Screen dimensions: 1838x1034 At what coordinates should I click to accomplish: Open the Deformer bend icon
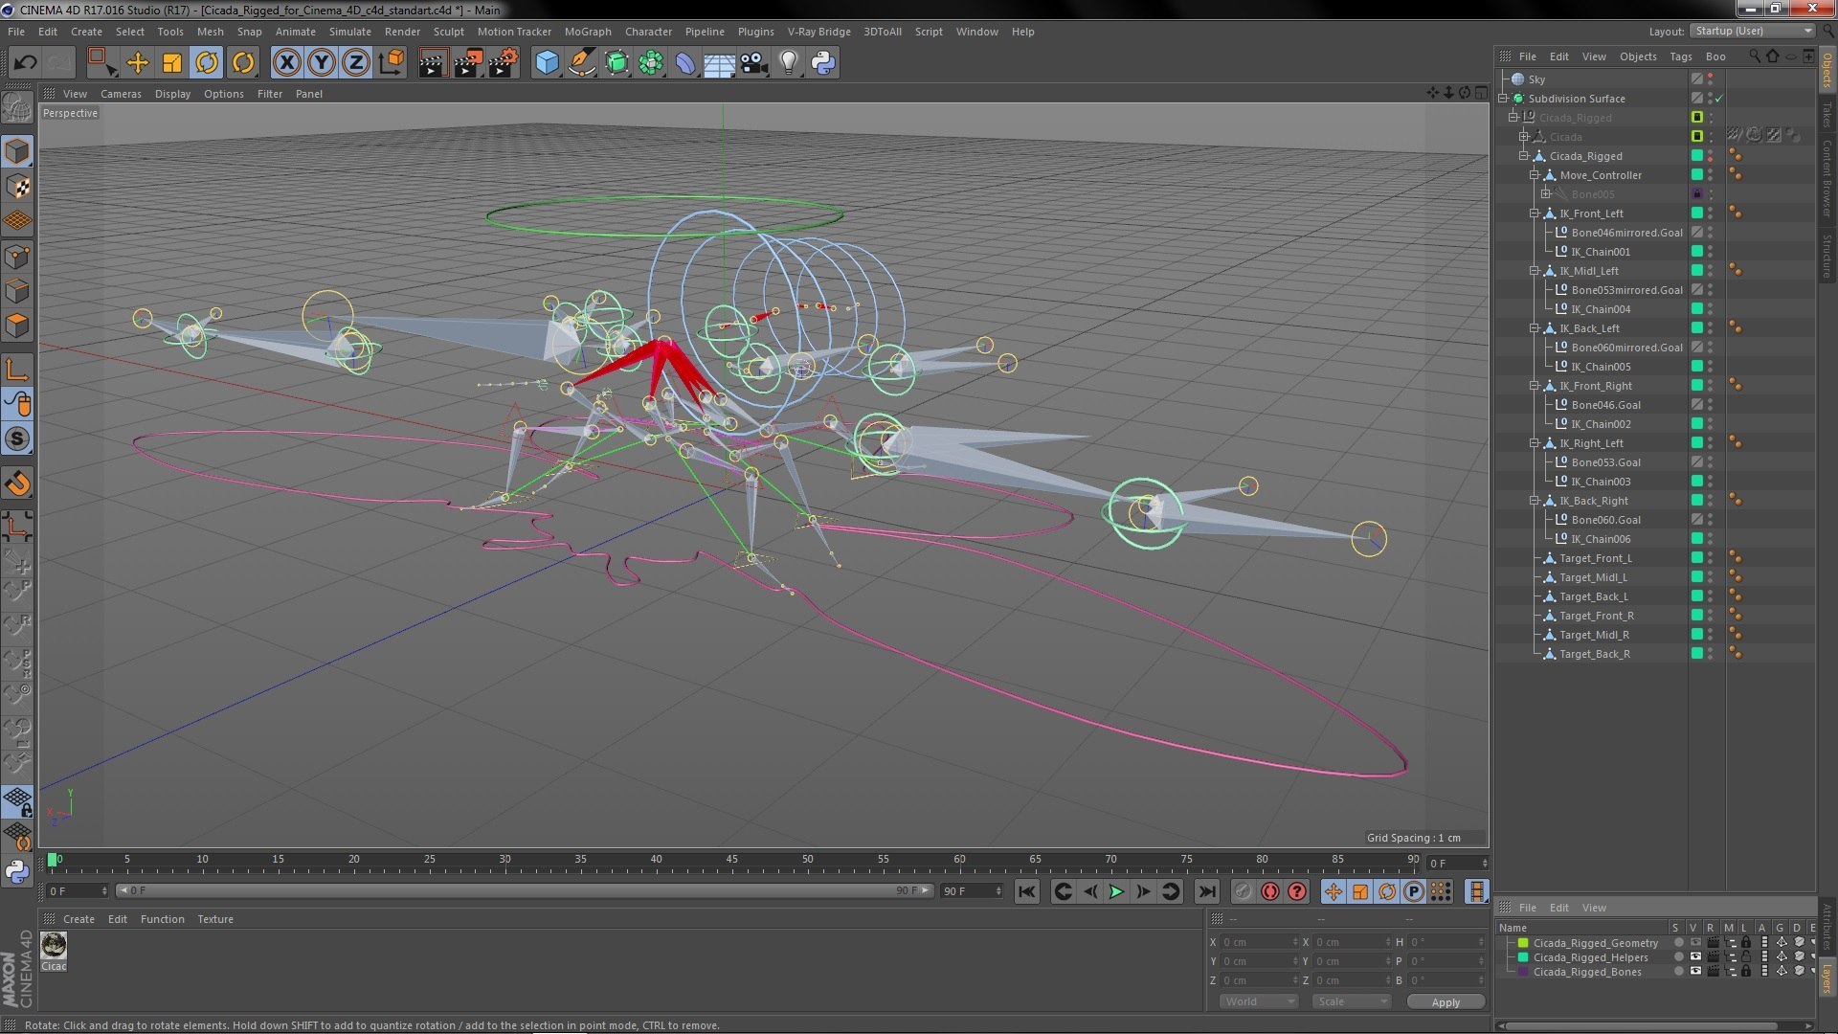685,63
